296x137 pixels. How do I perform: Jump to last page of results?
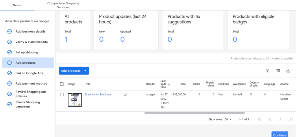[291, 119]
